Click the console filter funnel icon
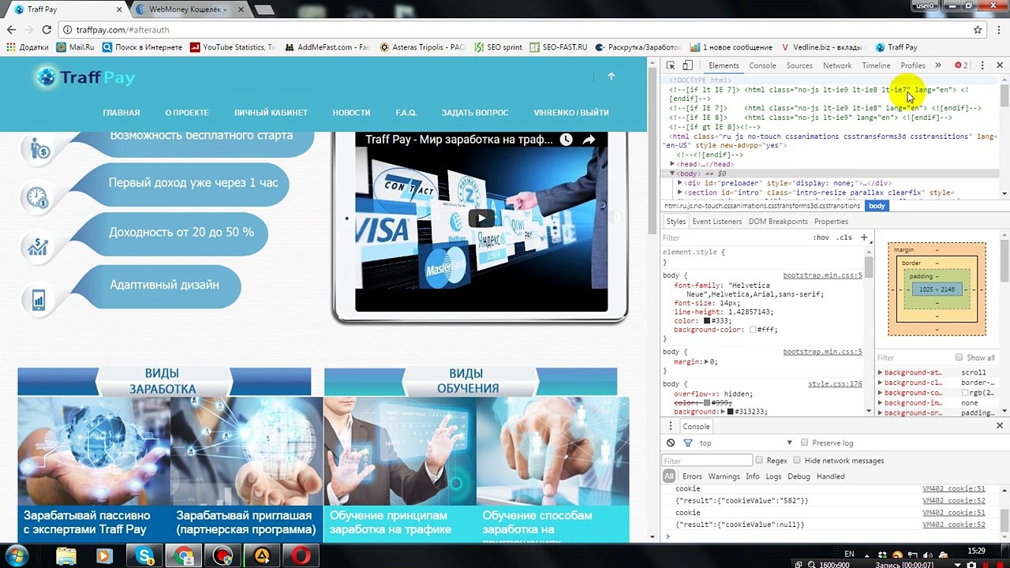Image resolution: width=1010 pixels, height=568 pixels. (687, 443)
